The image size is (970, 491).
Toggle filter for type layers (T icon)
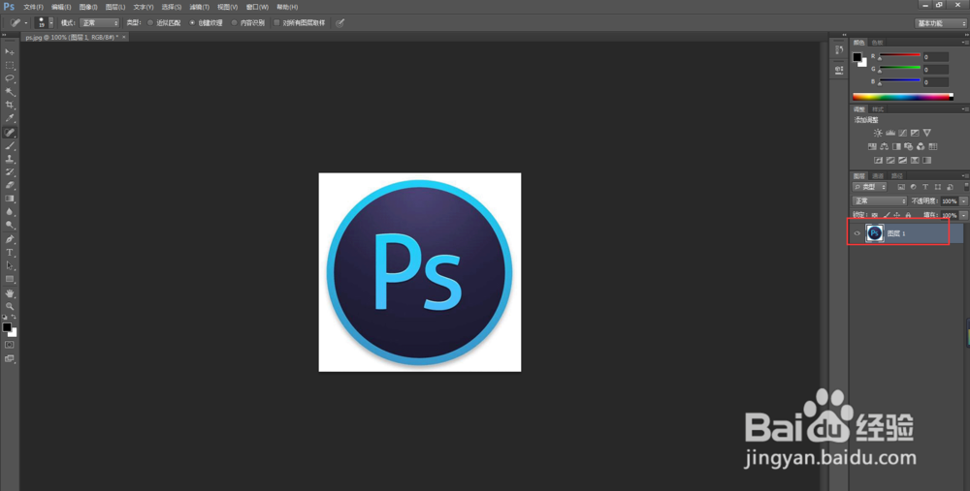[925, 187]
